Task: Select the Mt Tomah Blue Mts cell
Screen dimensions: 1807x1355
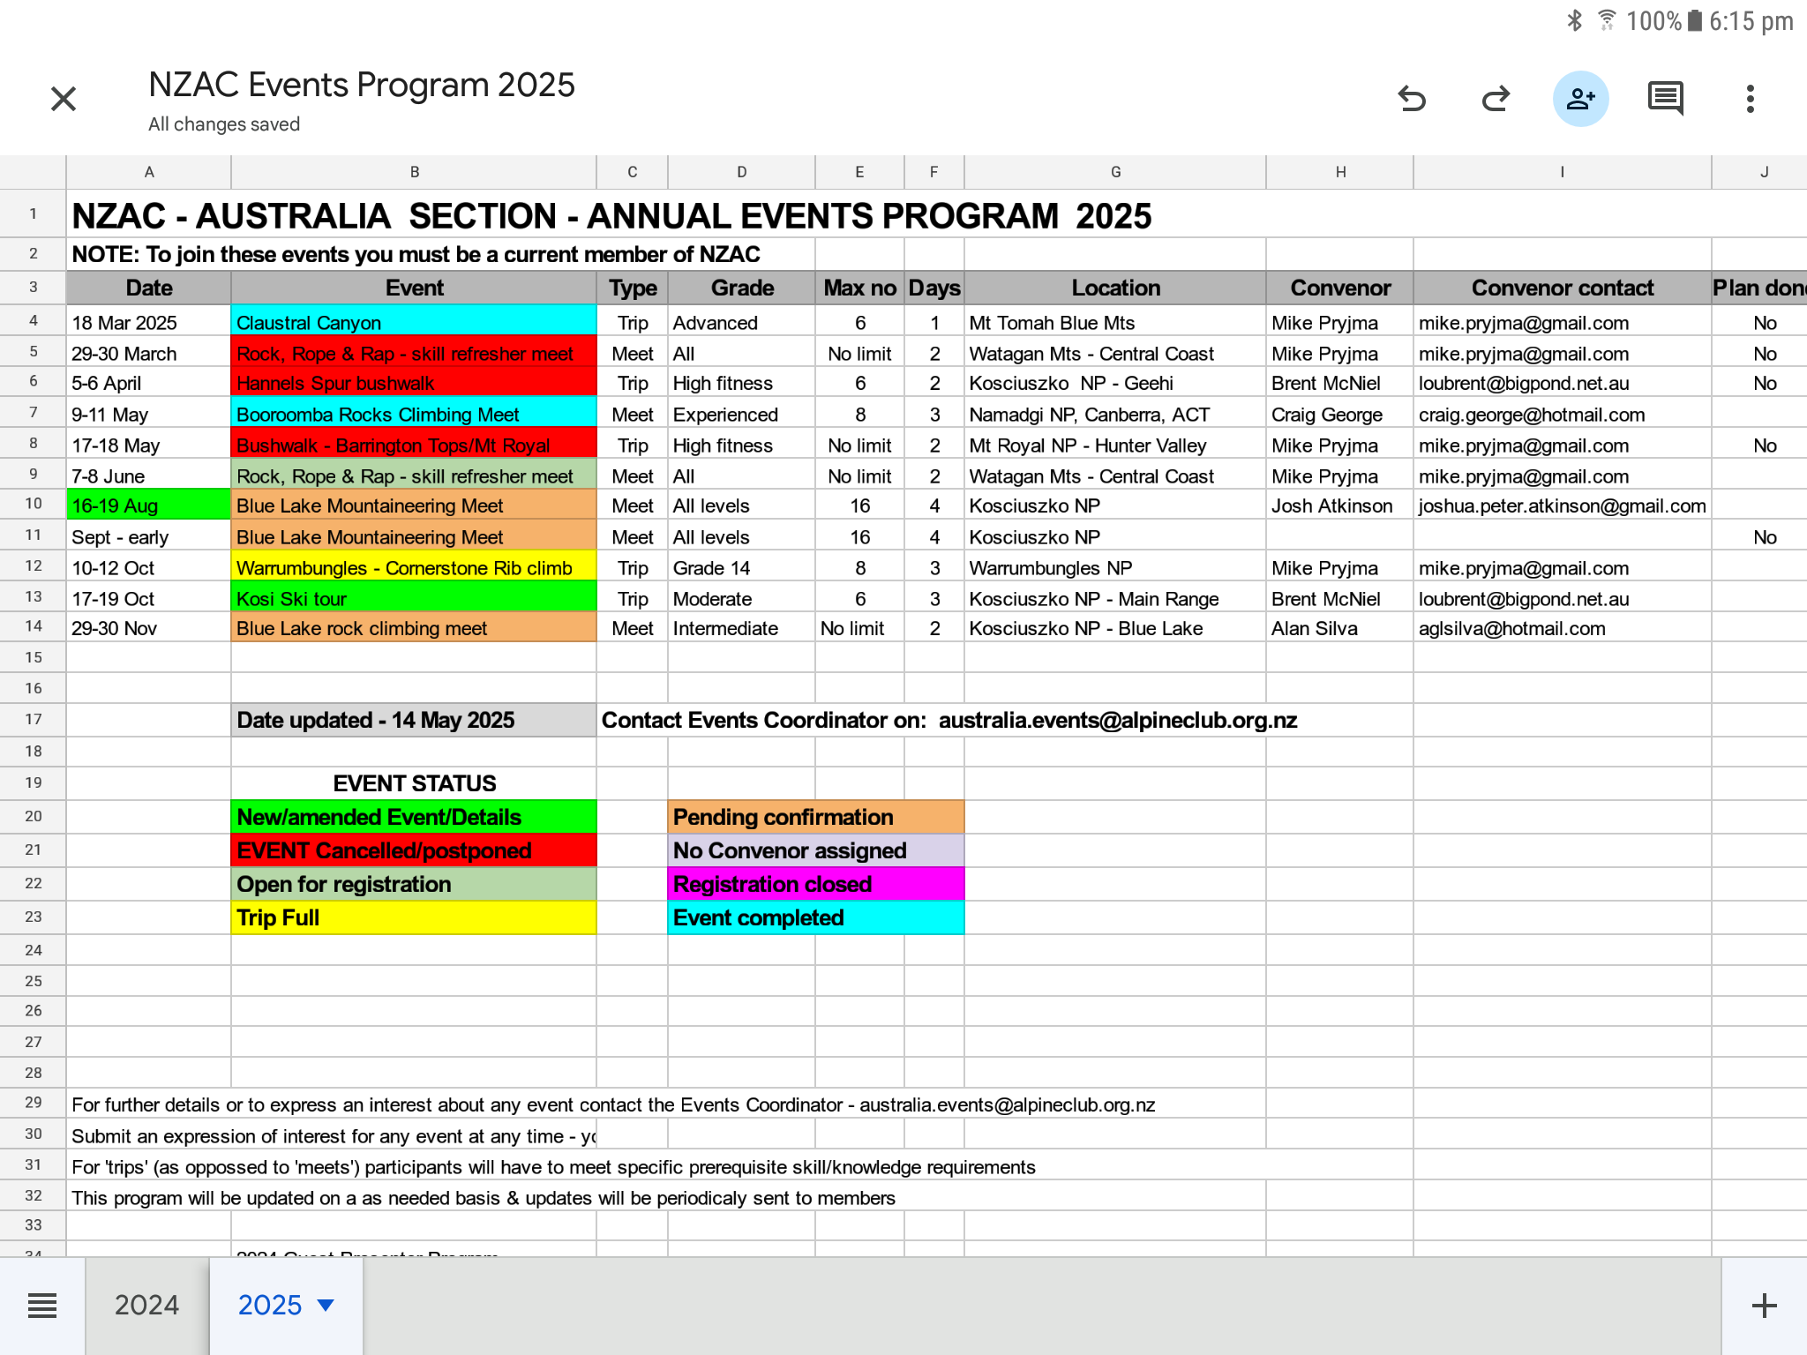Action: tap(1115, 322)
